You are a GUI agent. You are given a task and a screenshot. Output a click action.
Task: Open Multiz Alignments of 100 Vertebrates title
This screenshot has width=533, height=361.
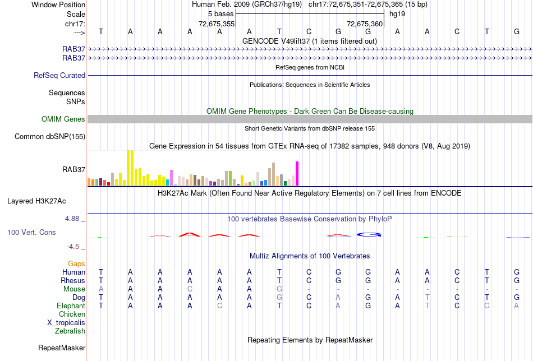(310, 256)
